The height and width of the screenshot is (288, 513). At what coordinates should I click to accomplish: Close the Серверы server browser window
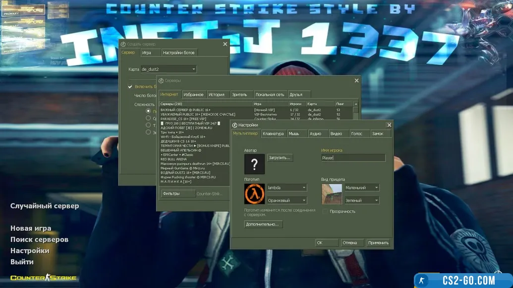[356, 81]
